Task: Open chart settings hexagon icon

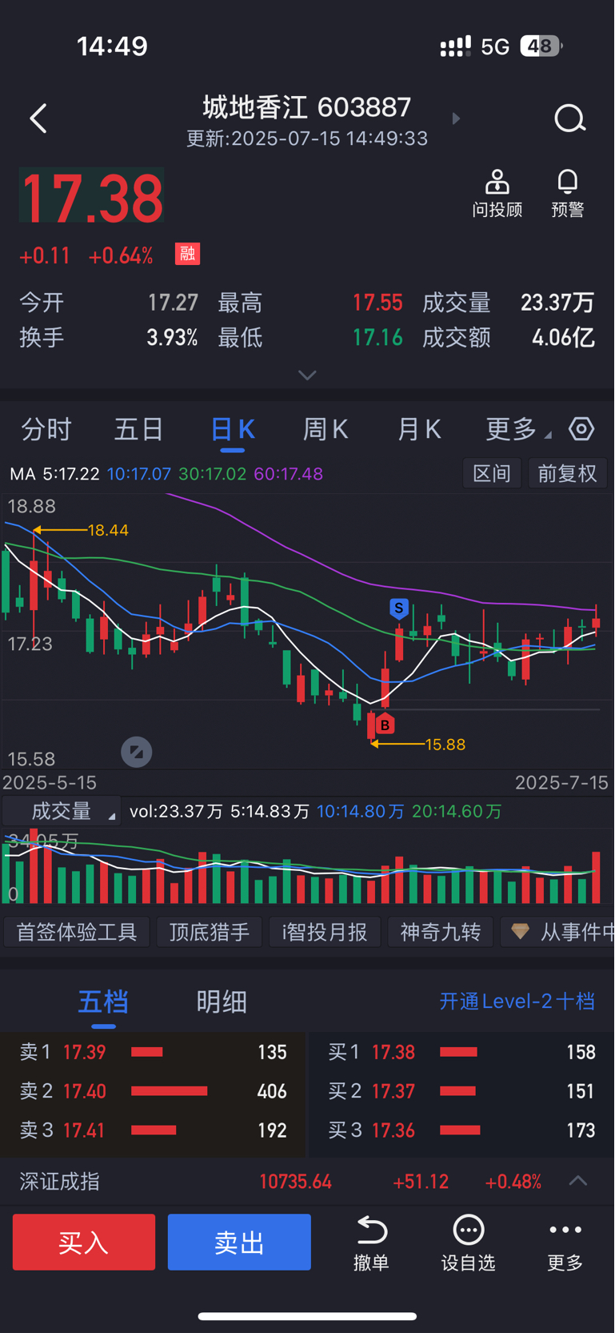Action: pyautogui.click(x=581, y=429)
